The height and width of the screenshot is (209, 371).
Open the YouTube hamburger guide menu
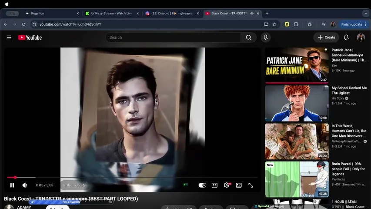[x=9, y=37]
